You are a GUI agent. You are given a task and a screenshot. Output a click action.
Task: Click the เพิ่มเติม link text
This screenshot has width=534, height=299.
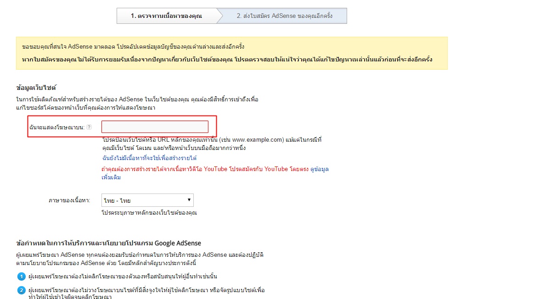pos(111,177)
